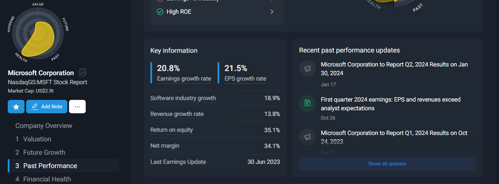
Task: Click the Oct 26 date label
Action: coord(329,118)
